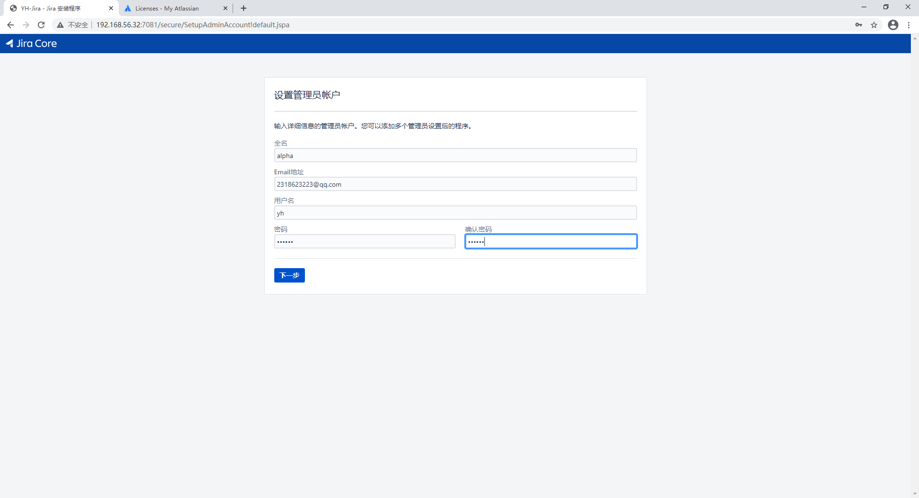Image resolution: width=919 pixels, height=498 pixels.
Task: Open the saved passwords key icon
Action: (859, 25)
